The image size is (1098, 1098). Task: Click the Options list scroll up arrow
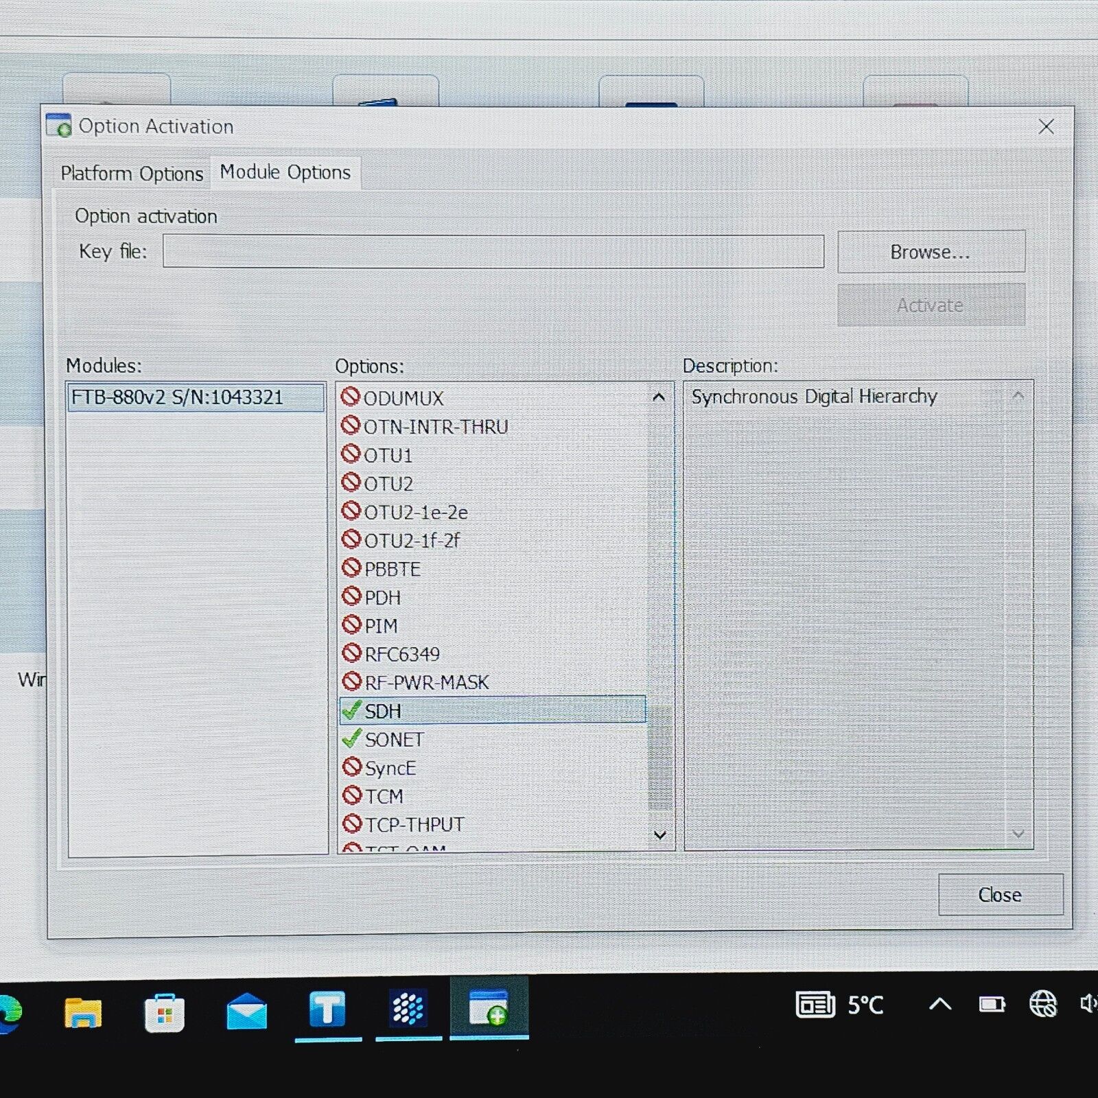point(659,397)
